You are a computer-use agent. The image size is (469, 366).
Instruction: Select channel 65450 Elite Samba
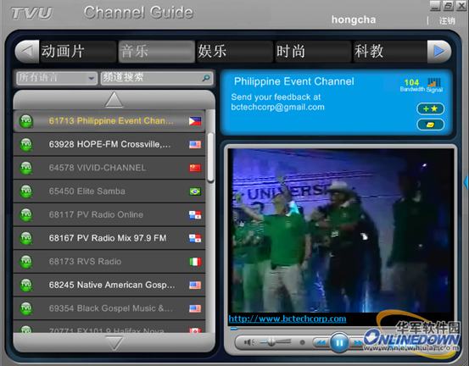[x=109, y=191]
